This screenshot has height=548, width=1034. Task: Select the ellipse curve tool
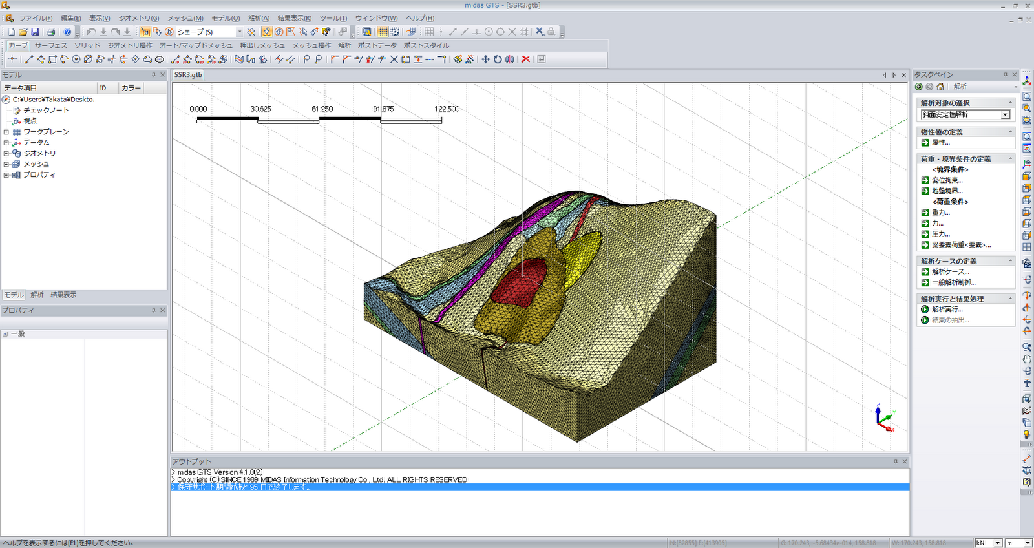(x=159, y=59)
